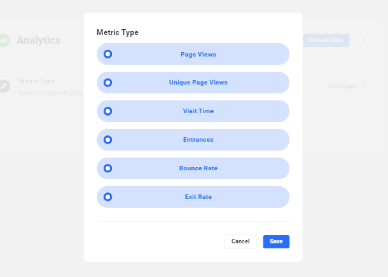The width and height of the screenshot is (388, 277).
Task: Toggle the Unique Page Views radio circle
Action: coord(107,83)
